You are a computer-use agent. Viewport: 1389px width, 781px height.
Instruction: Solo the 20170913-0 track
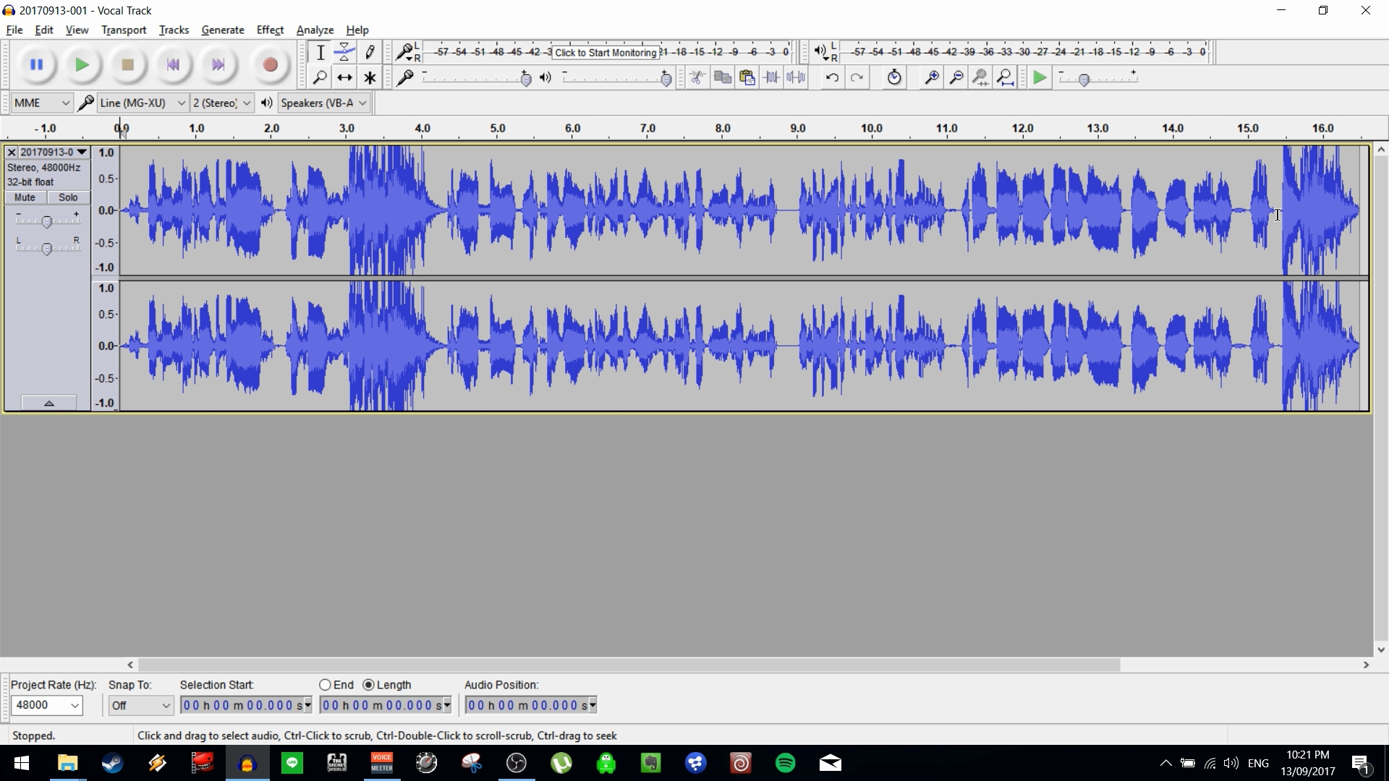(x=68, y=197)
